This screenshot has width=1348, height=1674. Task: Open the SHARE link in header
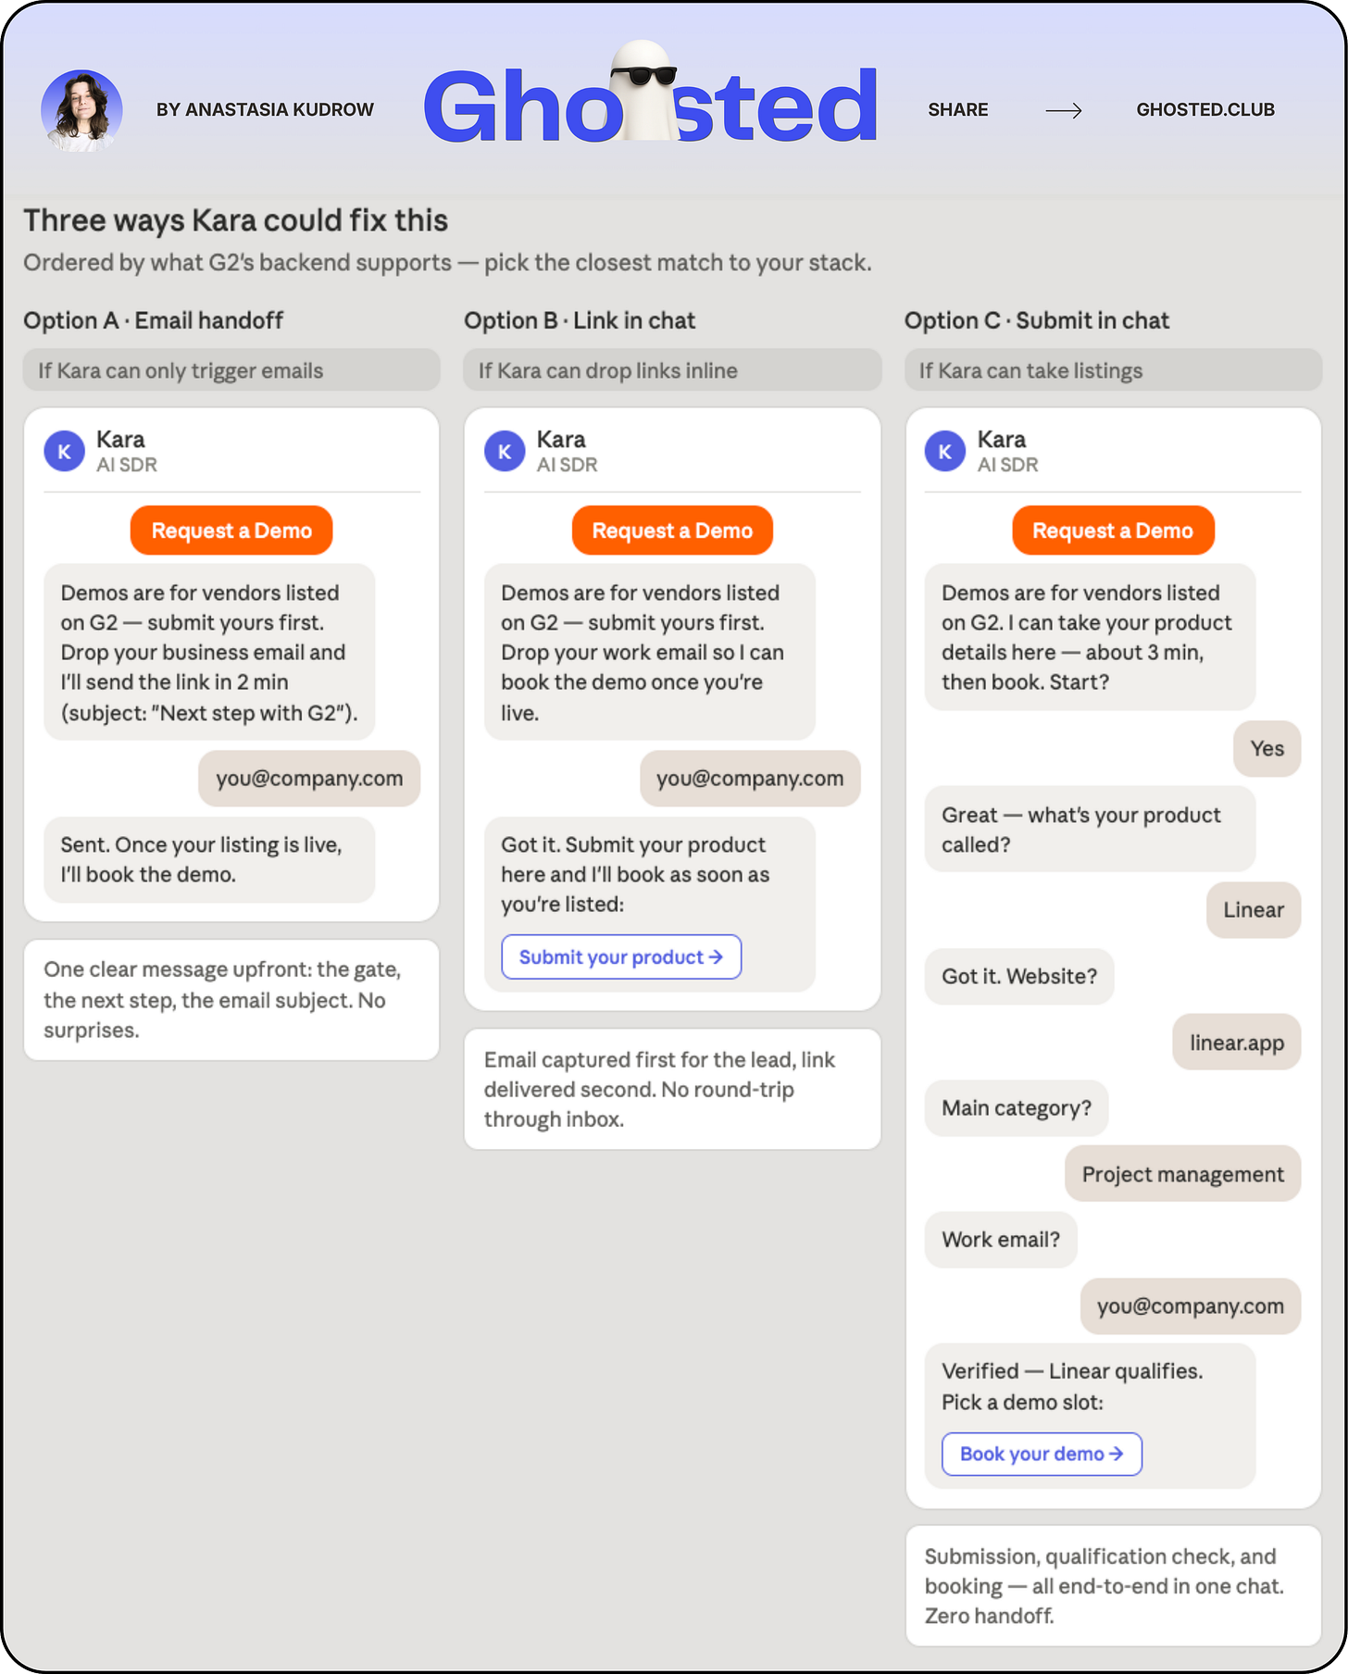coord(958,110)
